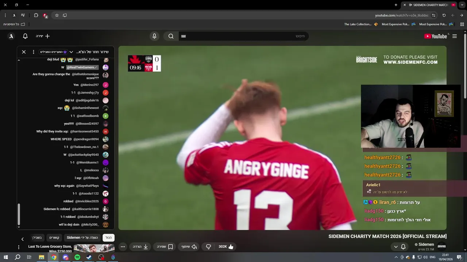Screen dimensions: 467x262
Task: Go back in Chrome
Action: [x=462, y=15]
